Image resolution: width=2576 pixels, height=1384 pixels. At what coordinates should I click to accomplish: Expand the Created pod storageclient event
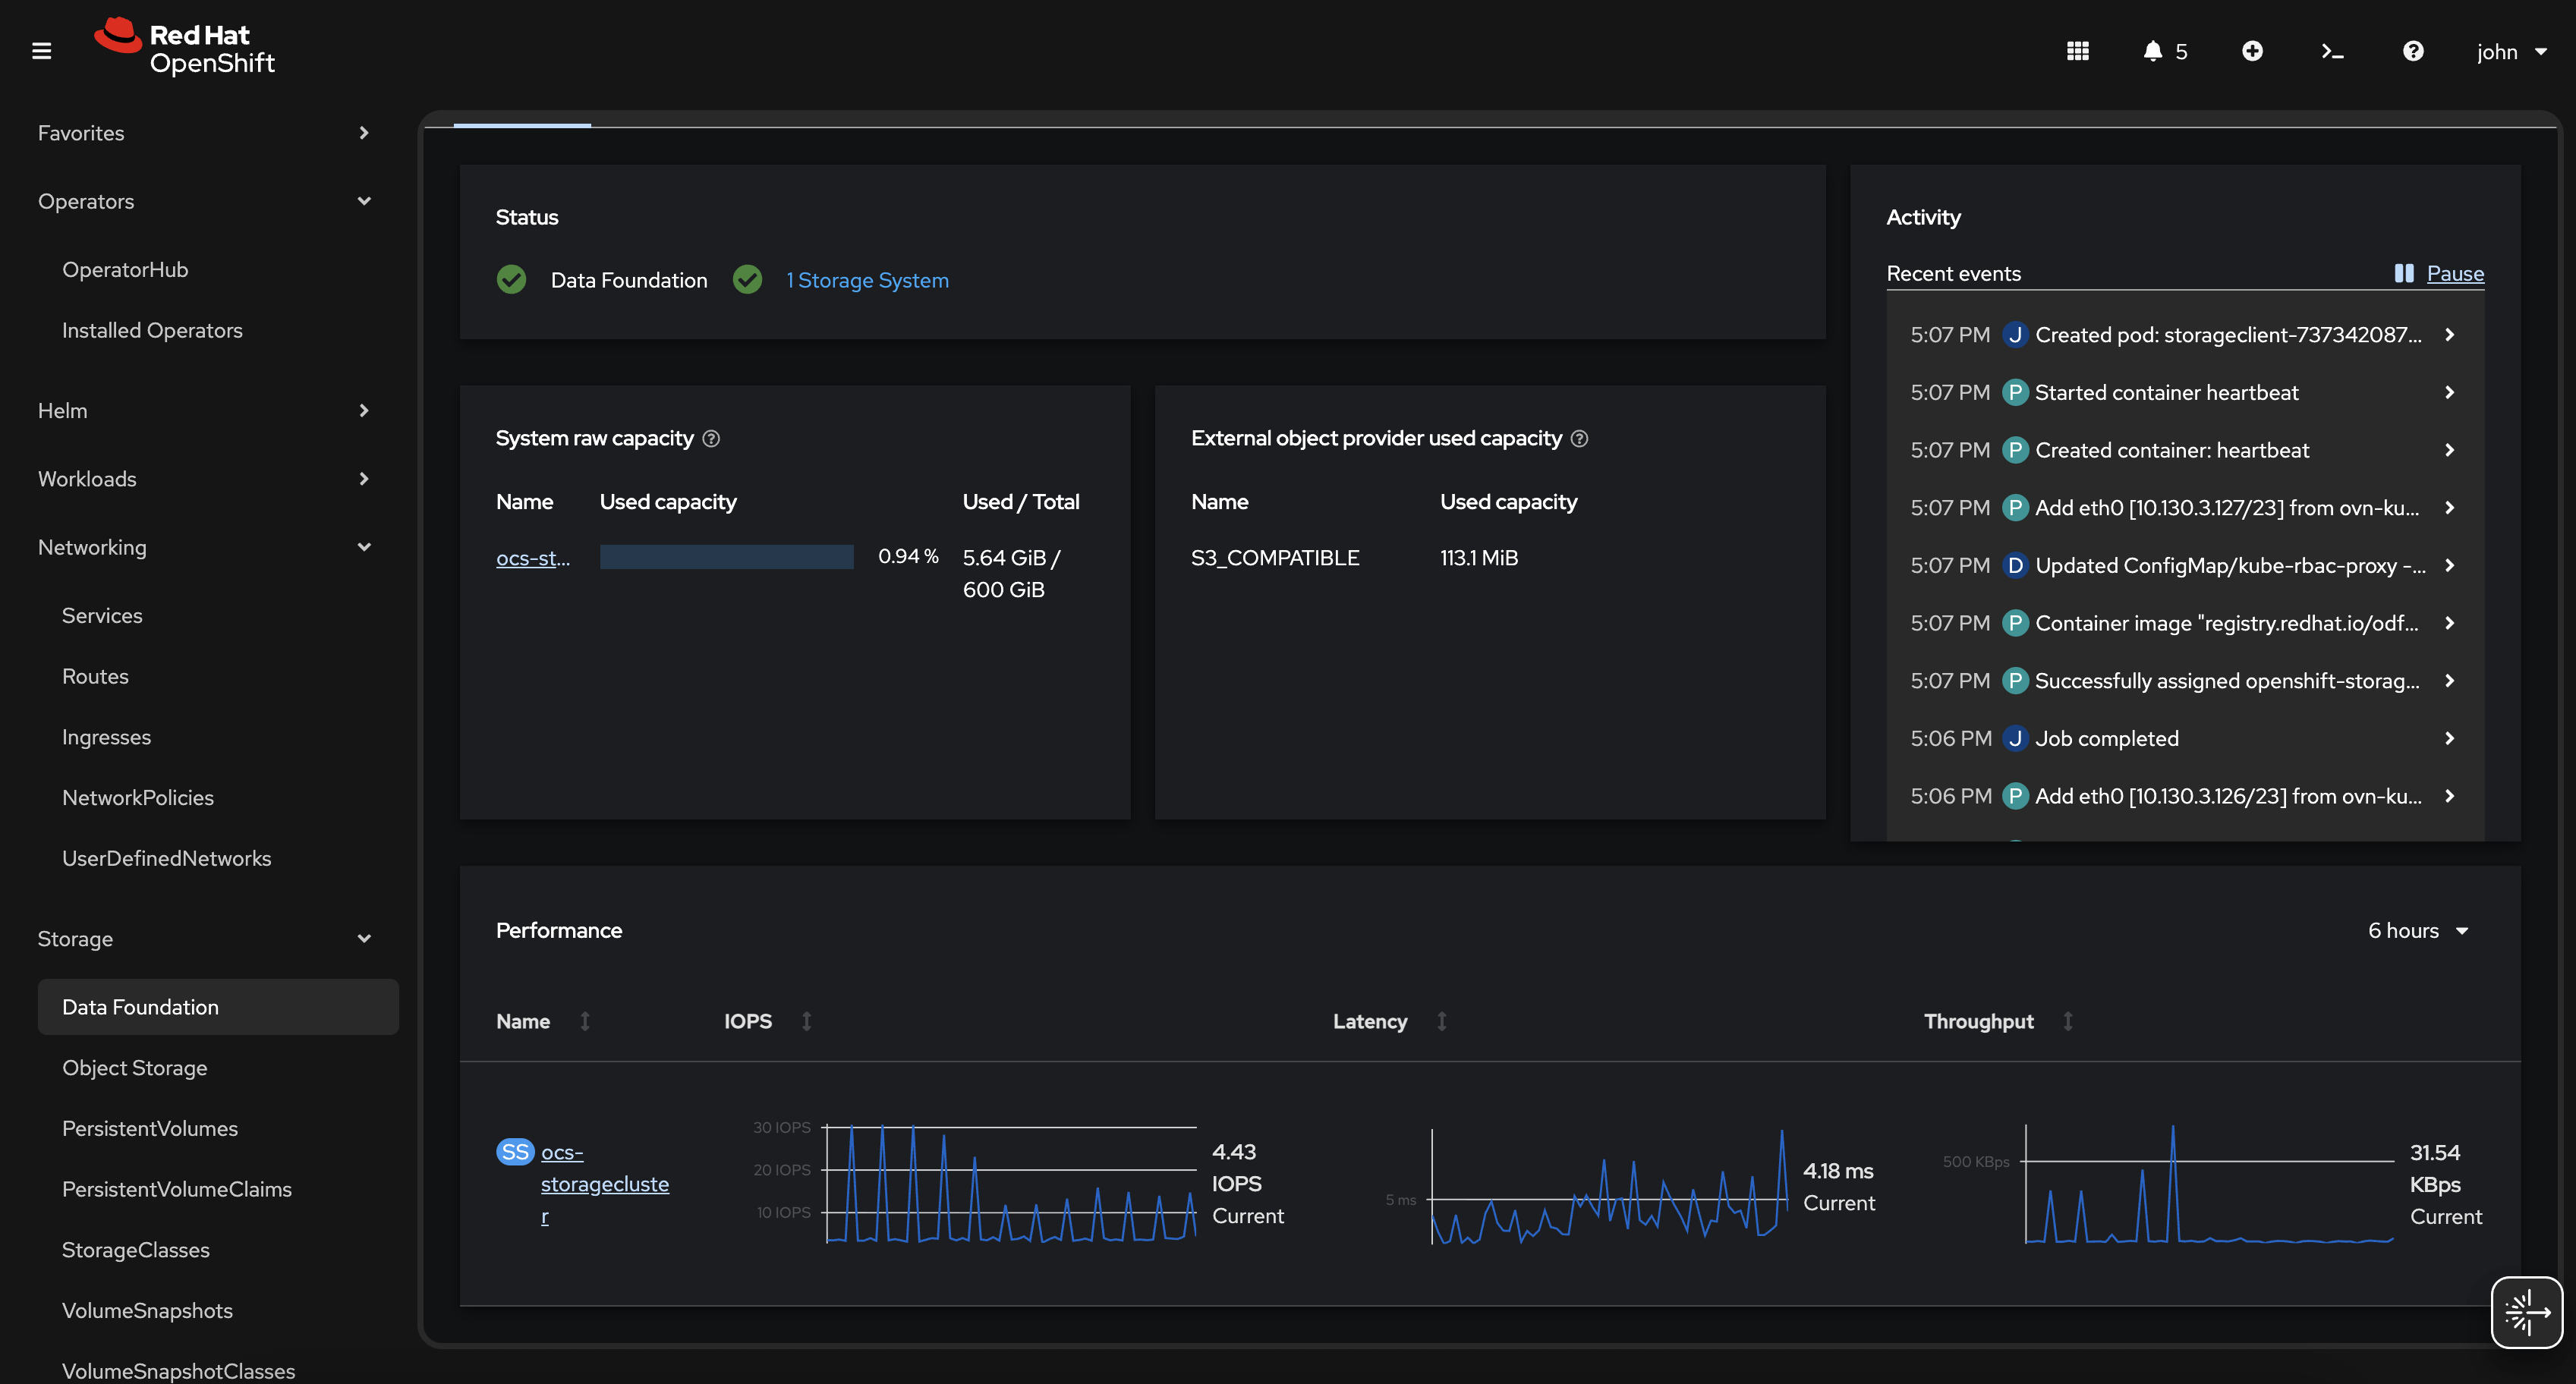(x=2449, y=334)
